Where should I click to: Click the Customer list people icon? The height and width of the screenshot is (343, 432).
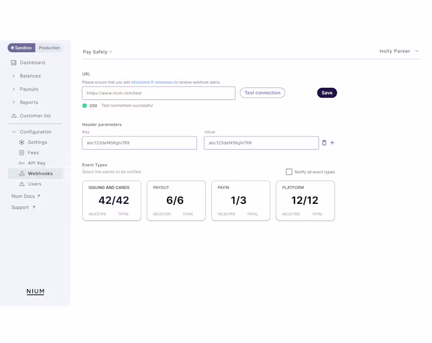13,116
